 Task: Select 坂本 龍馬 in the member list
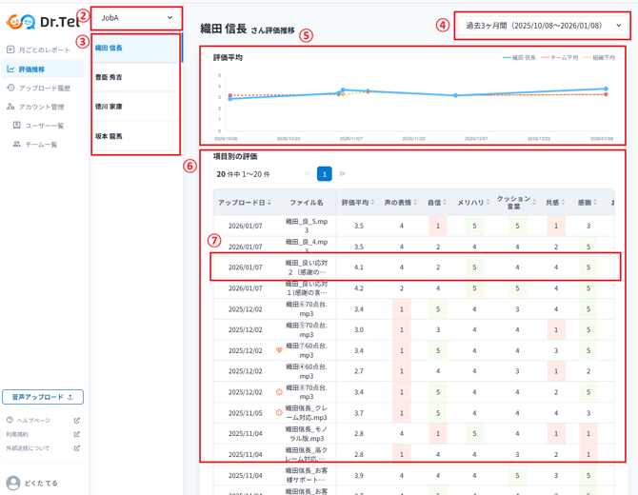pyautogui.click(x=110, y=136)
